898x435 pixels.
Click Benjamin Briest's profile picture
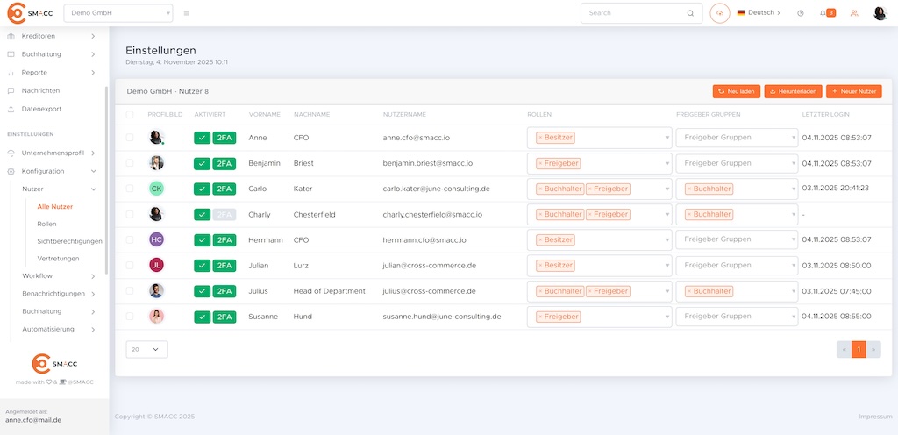156,163
